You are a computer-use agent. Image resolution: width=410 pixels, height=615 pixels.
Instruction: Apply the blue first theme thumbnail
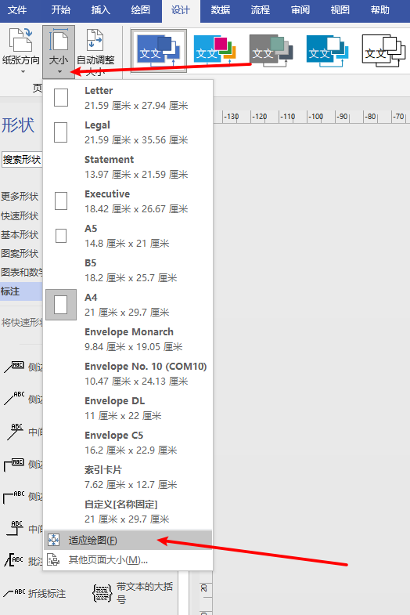click(159, 51)
